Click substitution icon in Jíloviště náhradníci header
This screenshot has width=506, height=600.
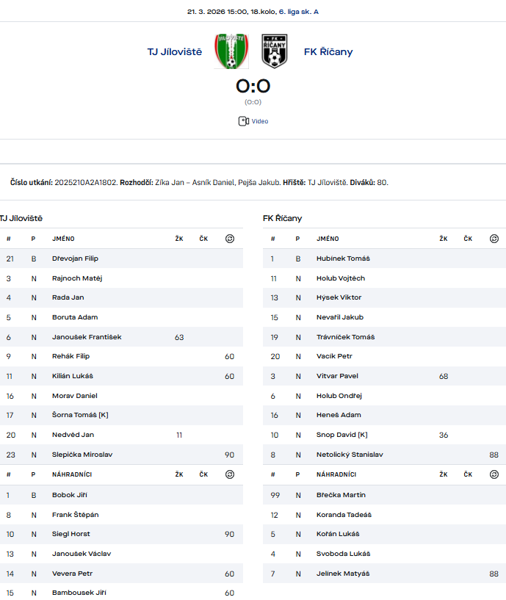(230, 474)
